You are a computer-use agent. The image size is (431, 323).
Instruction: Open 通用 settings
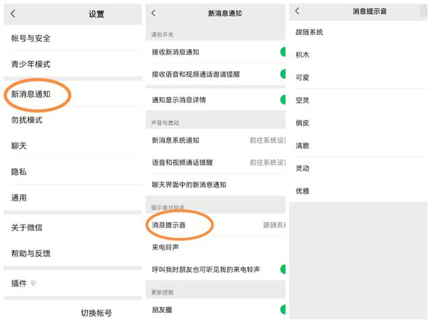[x=73, y=198]
